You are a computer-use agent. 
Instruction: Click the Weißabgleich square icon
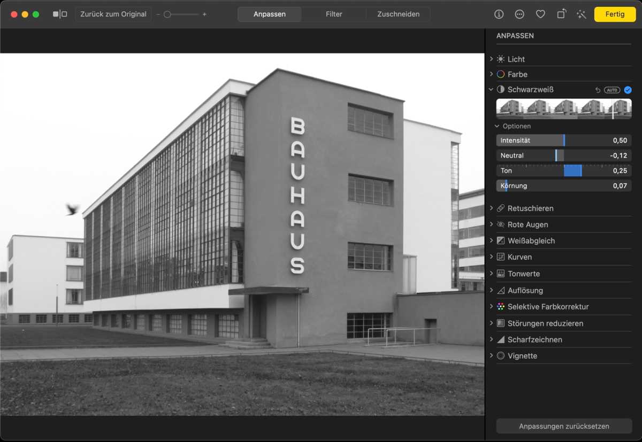pos(501,241)
